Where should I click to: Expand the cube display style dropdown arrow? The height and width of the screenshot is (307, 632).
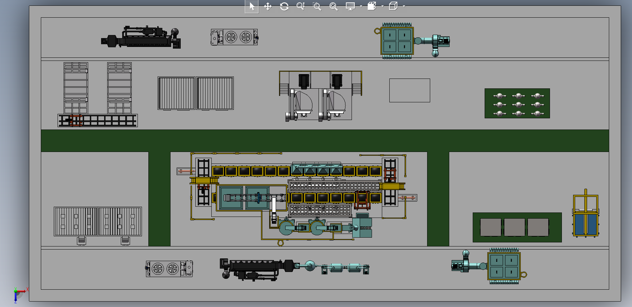click(404, 6)
